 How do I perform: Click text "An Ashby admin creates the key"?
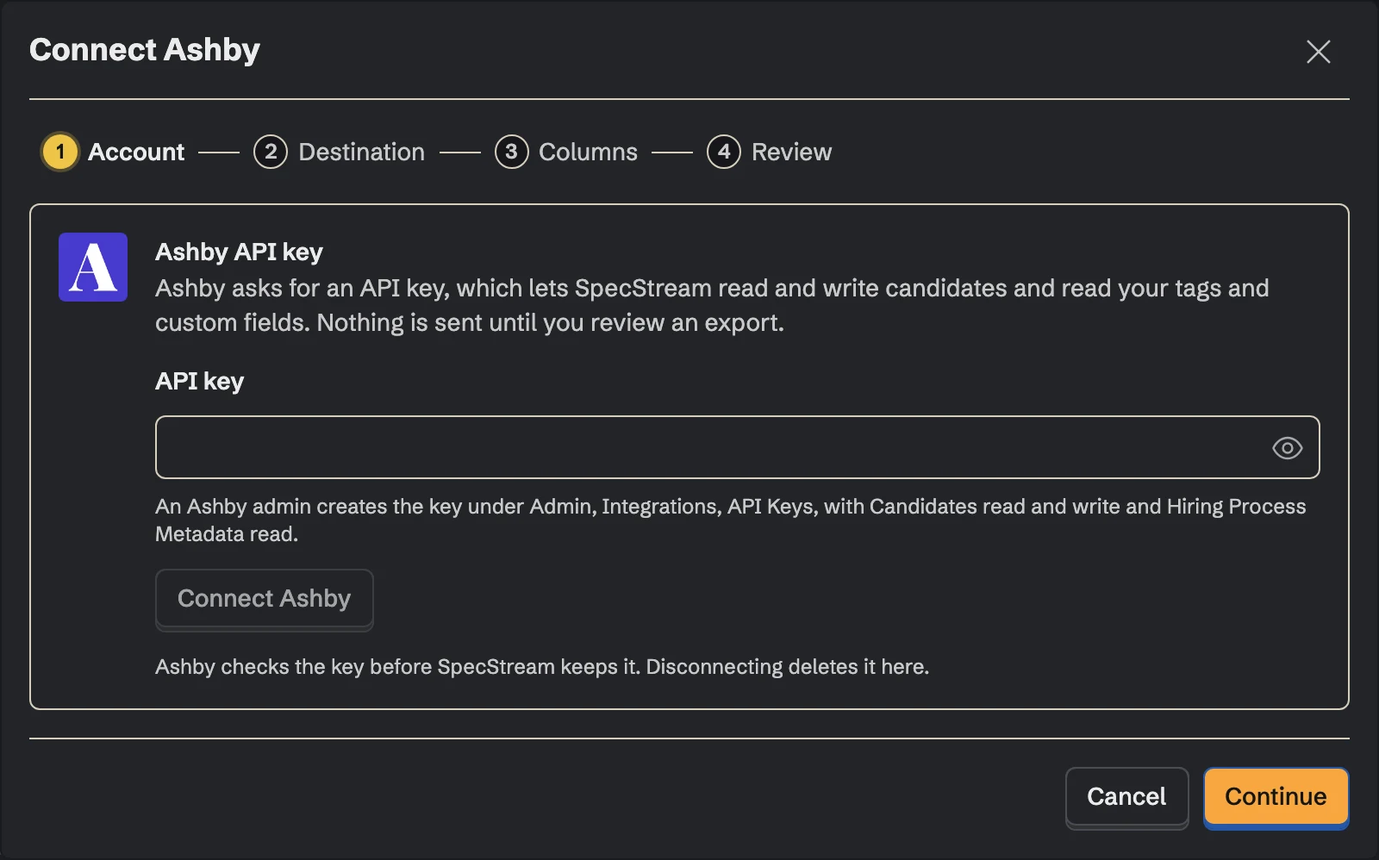(309, 507)
